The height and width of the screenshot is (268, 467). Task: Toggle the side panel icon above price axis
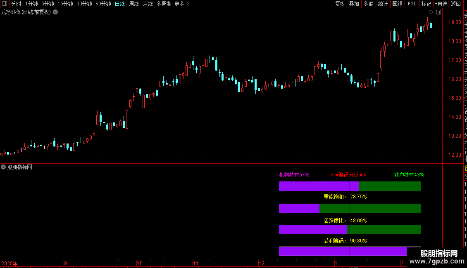pos(438,12)
